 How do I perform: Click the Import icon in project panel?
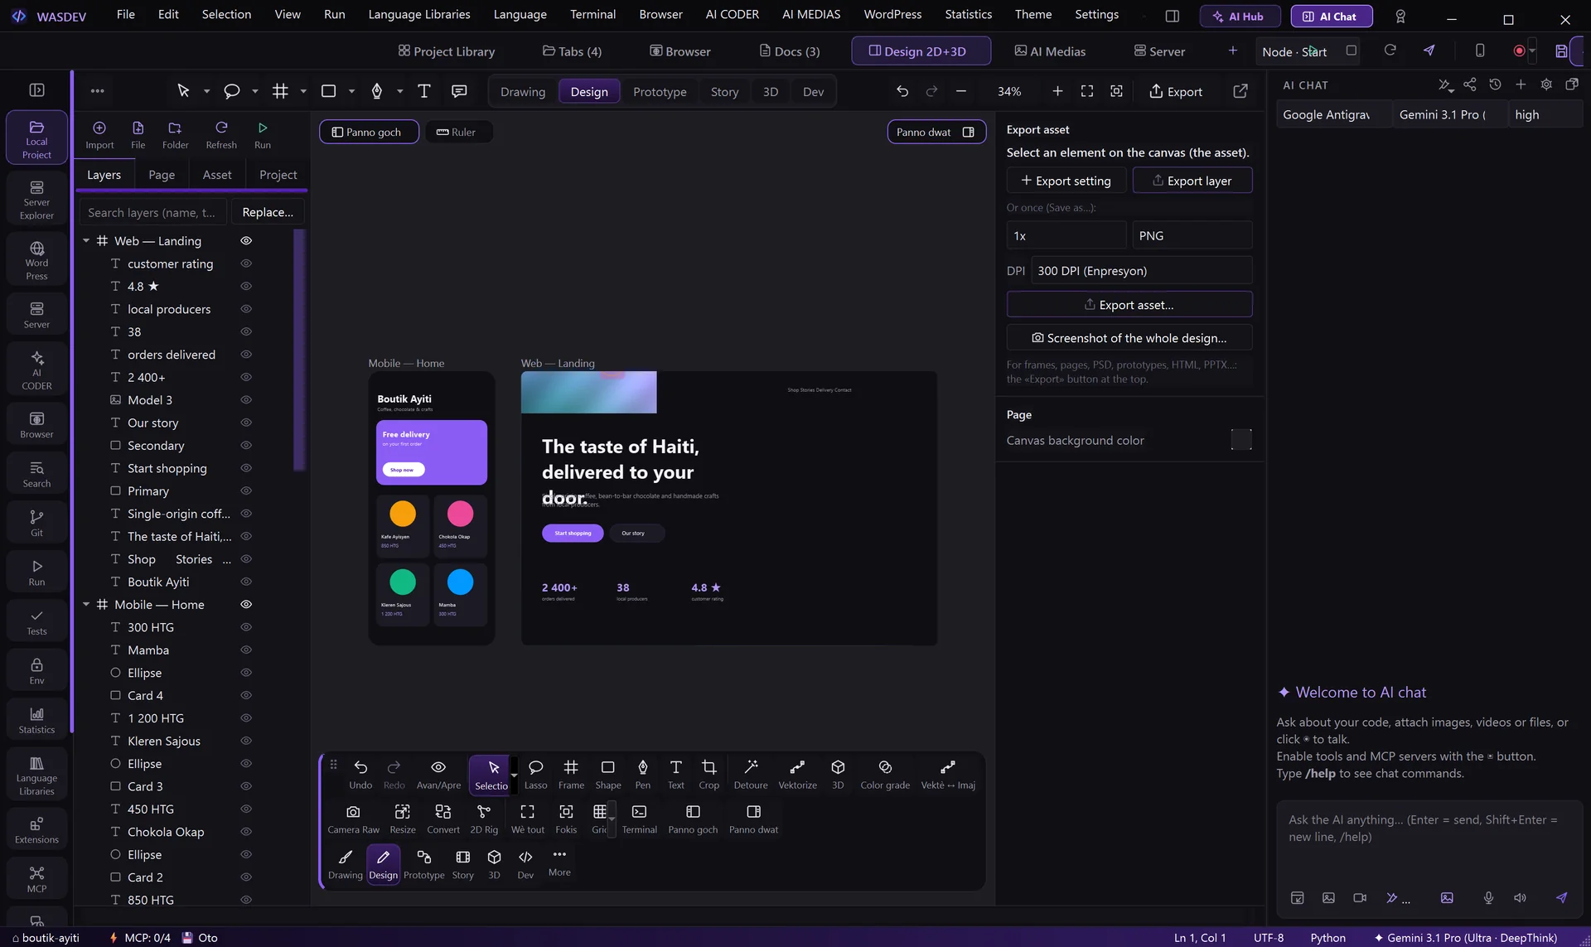pos(99,135)
